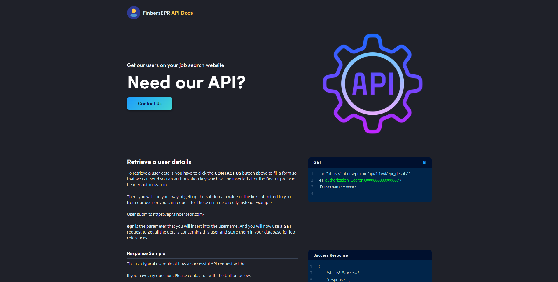
Task: Click the green authorization Bearer line
Action: pyautogui.click(x=360, y=180)
